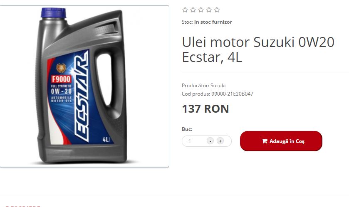Choose the fourth rating star
This screenshot has width=349, height=207.
pyautogui.click(x=209, y=10)
